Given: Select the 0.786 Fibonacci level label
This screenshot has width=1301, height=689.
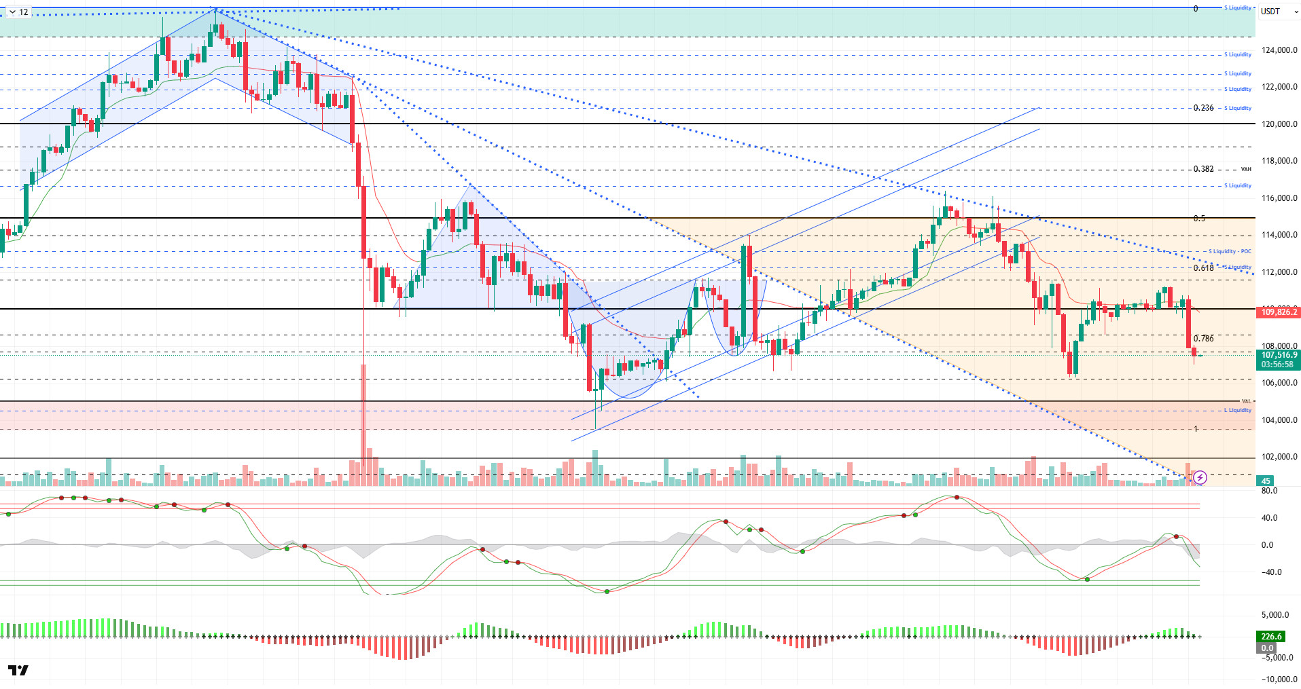Looking at the screenshot, I should [x=1203, y=339].
